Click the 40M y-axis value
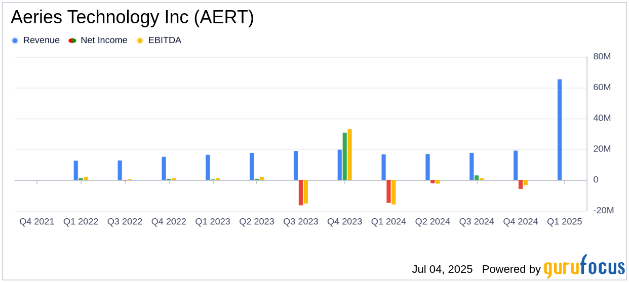This screenshot has height=282, width=629. click(602, 118)
